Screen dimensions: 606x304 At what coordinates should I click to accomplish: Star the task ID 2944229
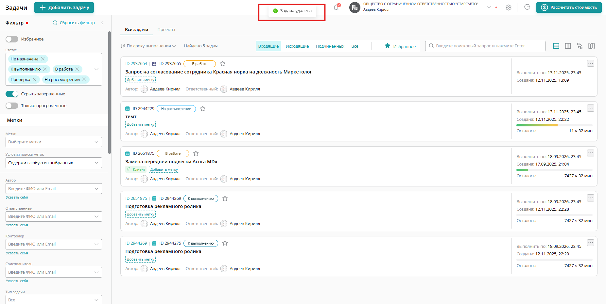(203, 109)
